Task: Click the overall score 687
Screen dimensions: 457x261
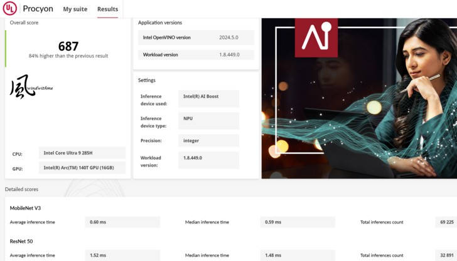Action: click(68, 46)
